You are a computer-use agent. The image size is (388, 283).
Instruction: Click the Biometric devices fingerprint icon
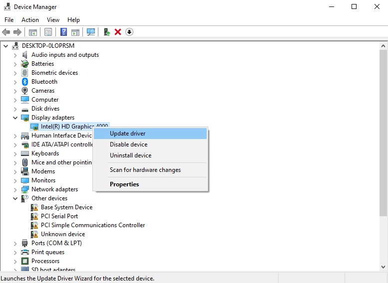(25, 73)
